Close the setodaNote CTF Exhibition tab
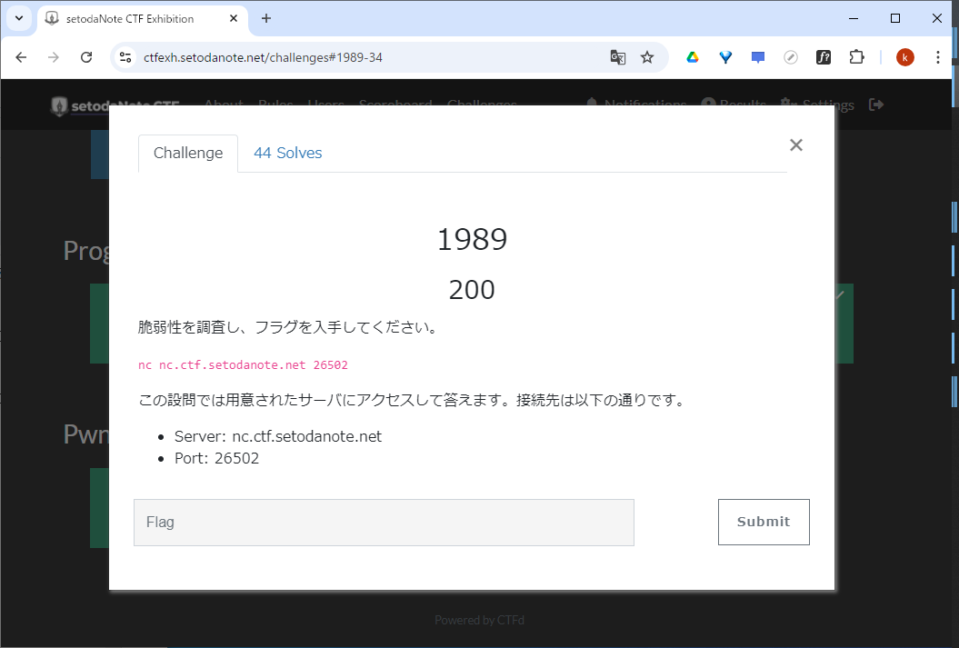Image resolution: width=959 pixels, height=648 pixels. coord(233,19)
